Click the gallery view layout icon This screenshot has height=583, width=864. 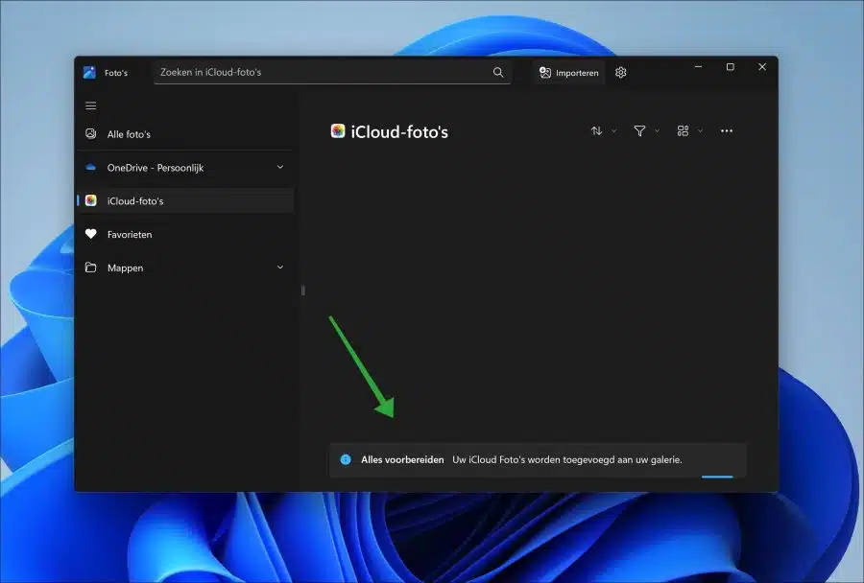(683, 131)
